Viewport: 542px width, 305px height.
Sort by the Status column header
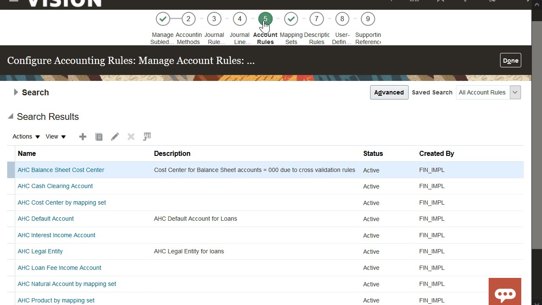tap(373, 153)
